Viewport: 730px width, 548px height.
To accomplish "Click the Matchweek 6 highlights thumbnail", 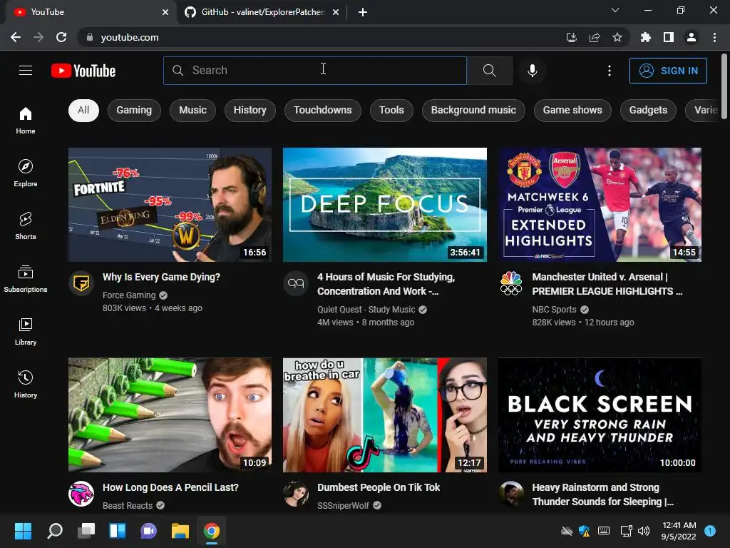I will coord(600,205).
